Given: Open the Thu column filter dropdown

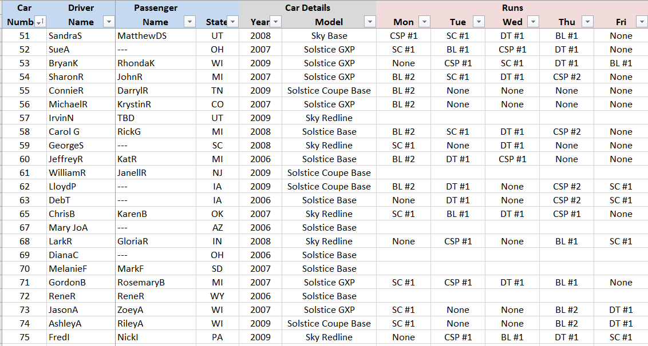Looking at the screenshot, I should click(x=588, y=22).
